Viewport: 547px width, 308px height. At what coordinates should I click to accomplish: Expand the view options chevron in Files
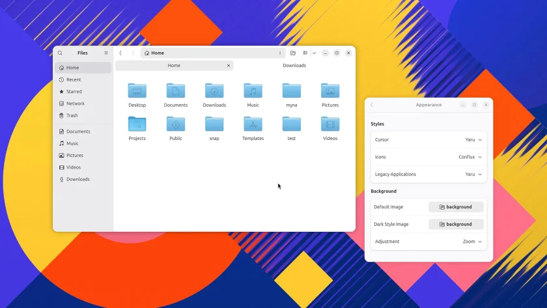(315, 53)
